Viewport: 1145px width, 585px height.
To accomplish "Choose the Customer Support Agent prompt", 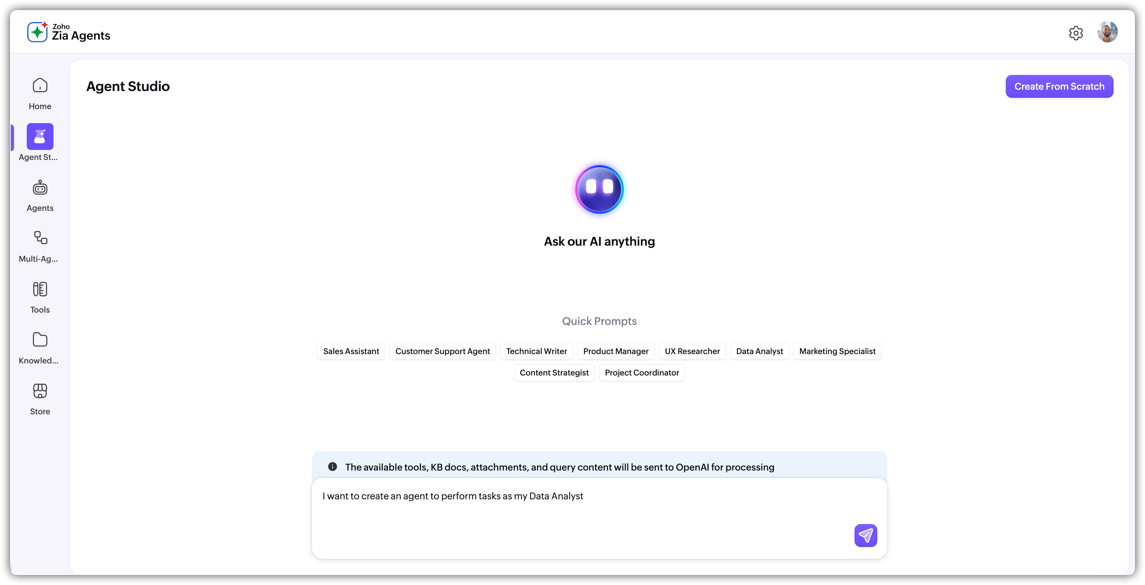I will click(x=442, y=351).
